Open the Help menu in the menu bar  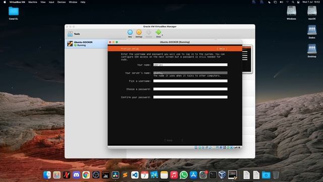[x=83, y=2]
